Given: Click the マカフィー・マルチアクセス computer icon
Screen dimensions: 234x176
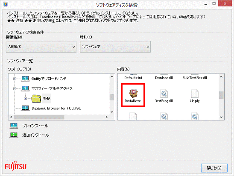Looking at the screenshot, I should click(25, 88).
